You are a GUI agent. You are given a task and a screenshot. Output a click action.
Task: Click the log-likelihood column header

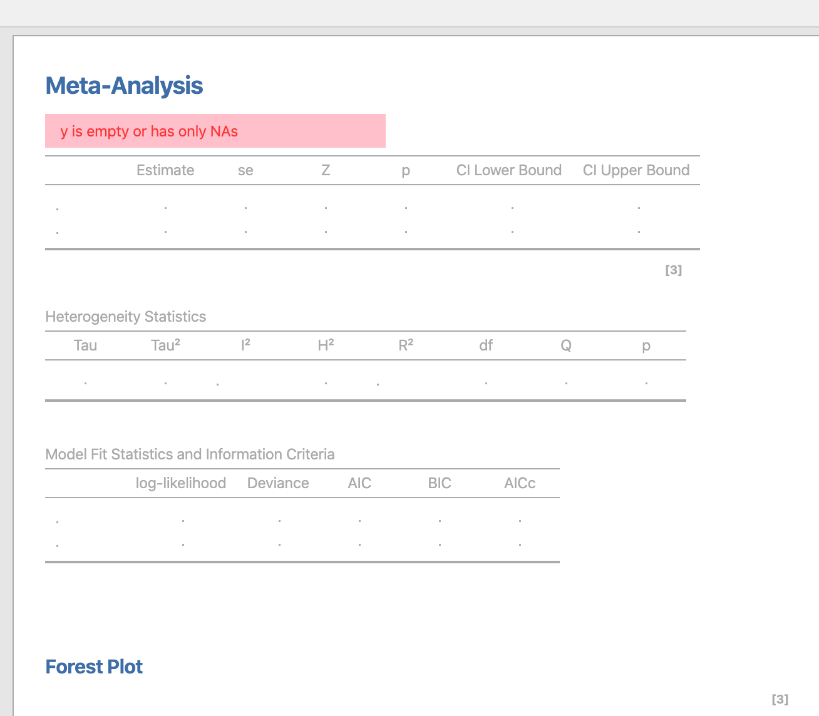pyautogui.click(x=181, y=483)
